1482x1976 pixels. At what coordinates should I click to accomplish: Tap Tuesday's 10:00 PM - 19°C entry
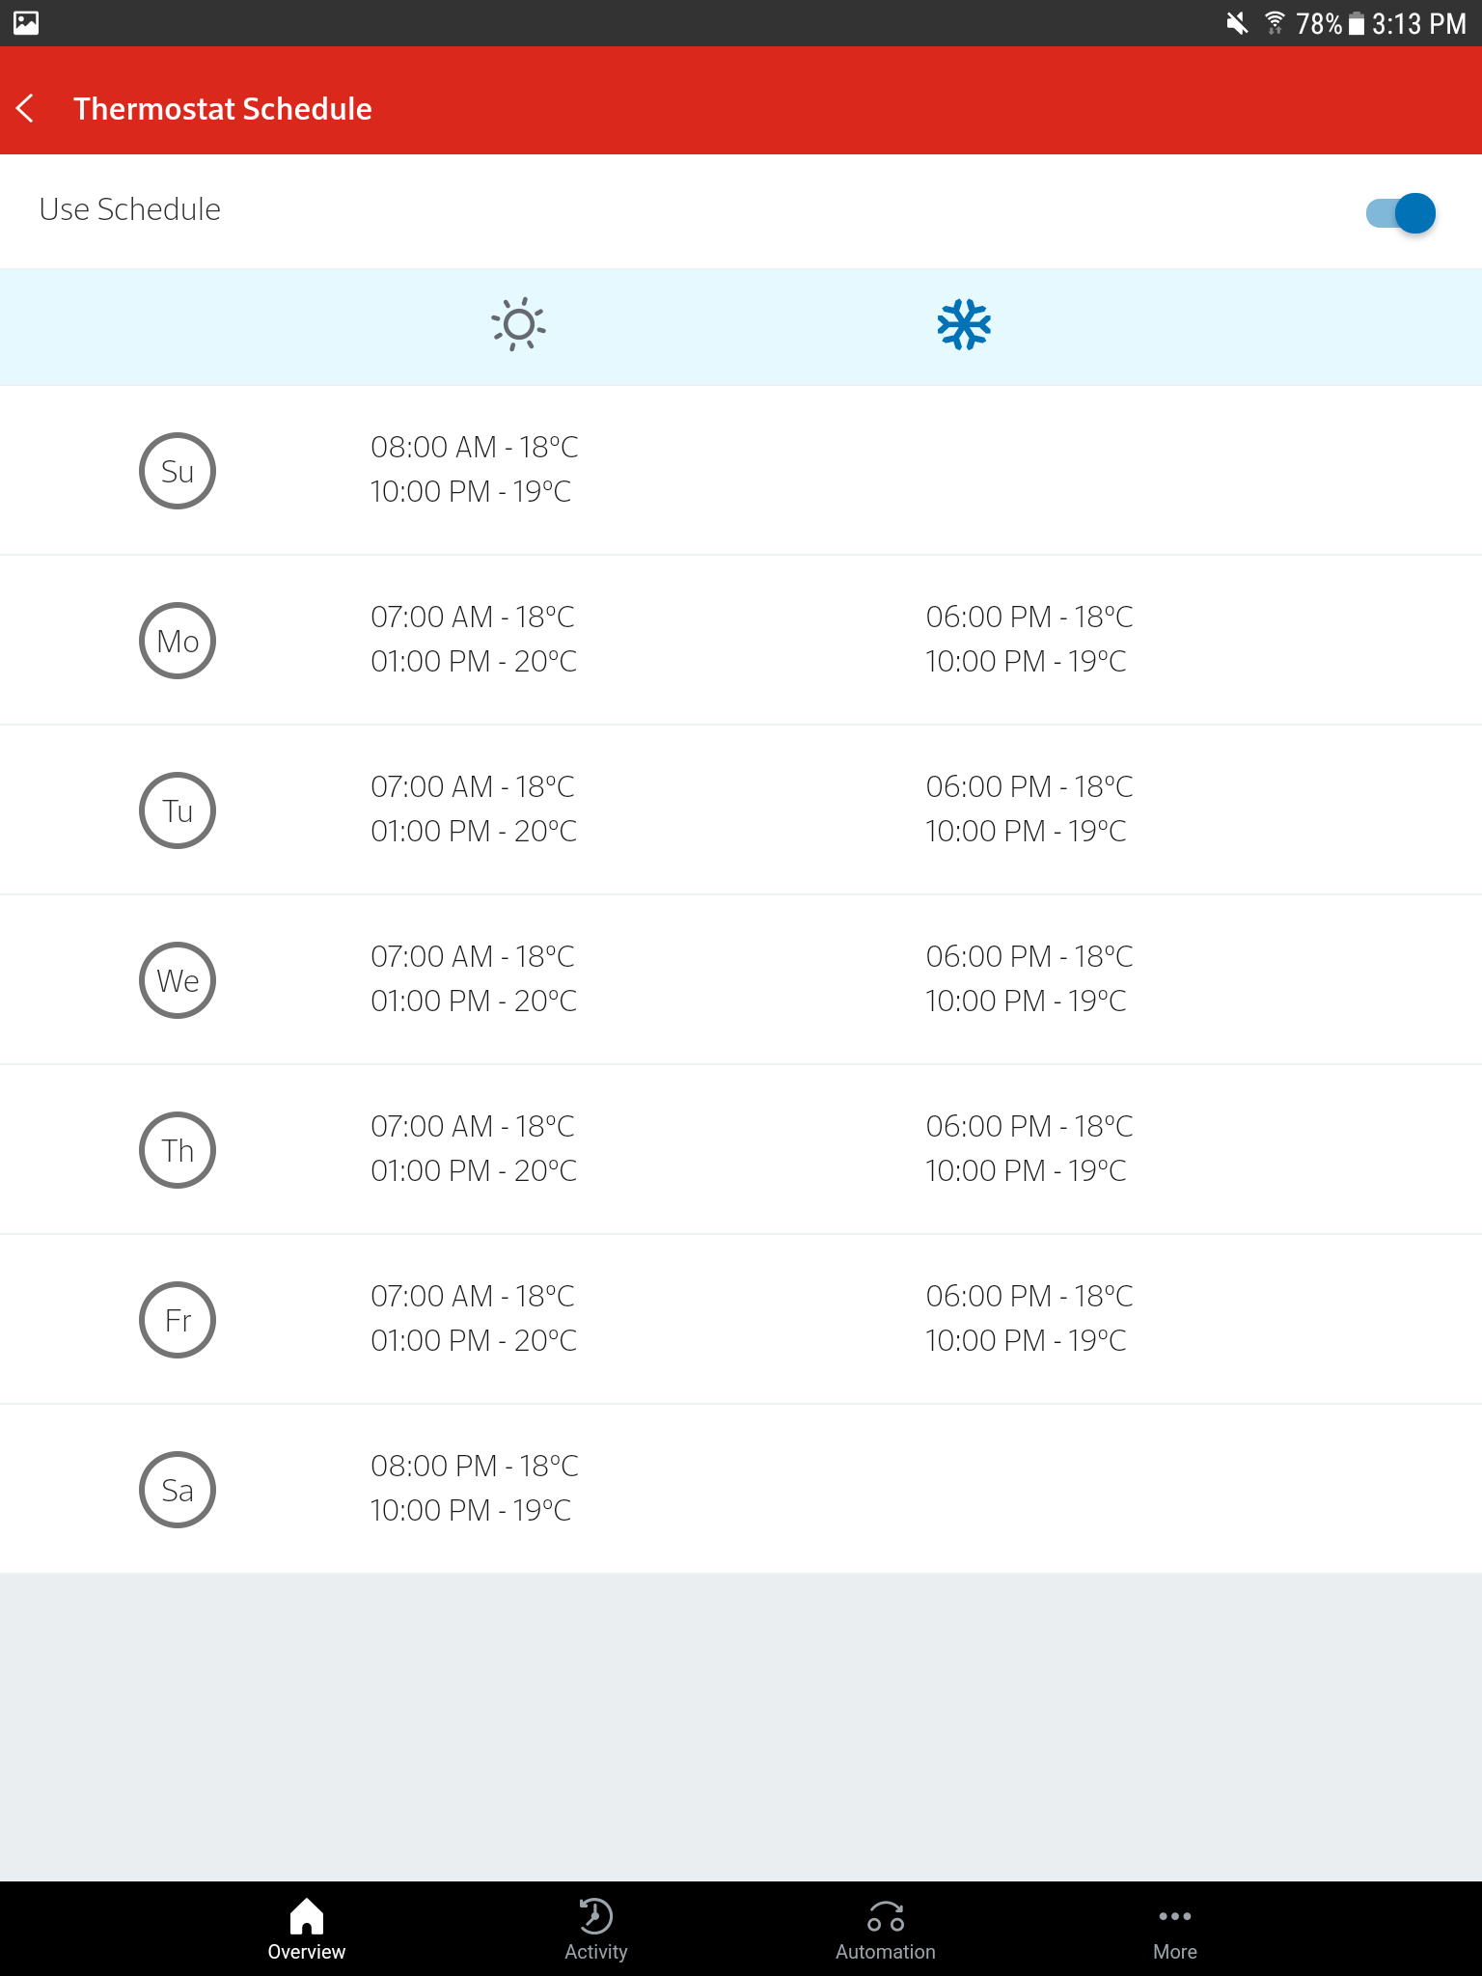pyautogui.click(x=1026, y=832)
